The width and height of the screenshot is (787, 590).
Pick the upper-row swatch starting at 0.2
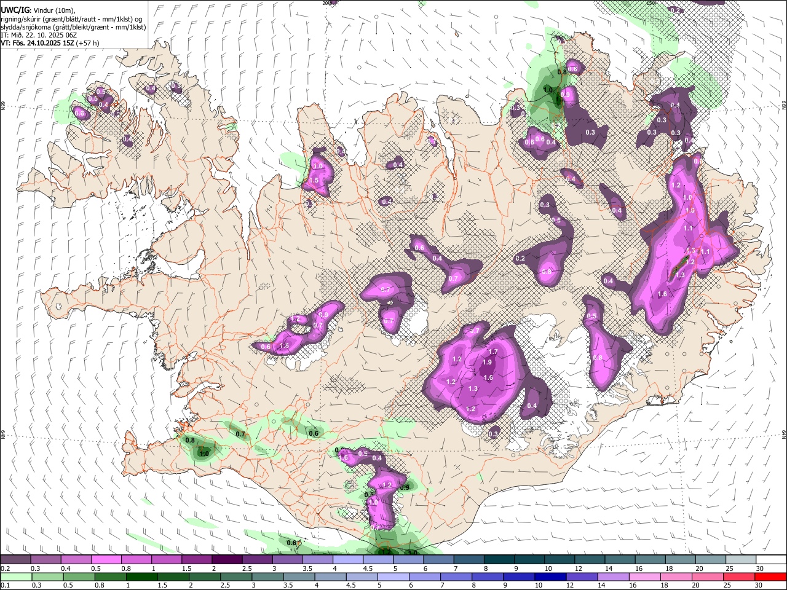coord(15,559)
